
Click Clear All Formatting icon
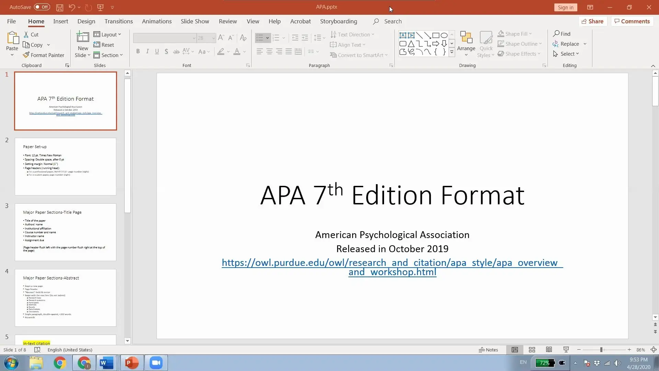coord(243,37)
